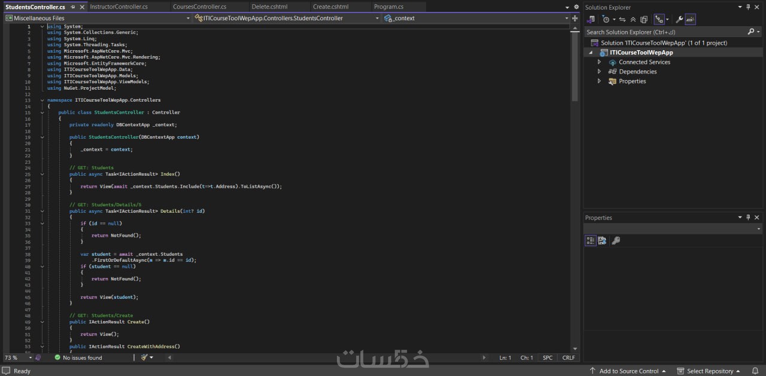Click the horizontal scrollbar right arrow
This screenshot has height=376, width=766.
pyautogui.click(x=484, y=357)
